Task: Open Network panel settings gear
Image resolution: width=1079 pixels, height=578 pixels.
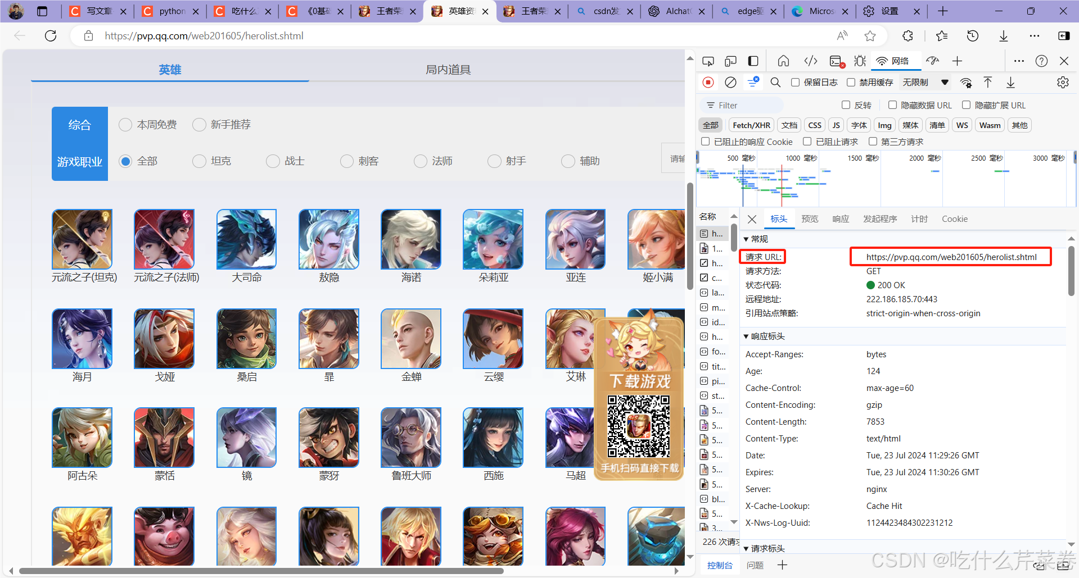Action: 1063,83
